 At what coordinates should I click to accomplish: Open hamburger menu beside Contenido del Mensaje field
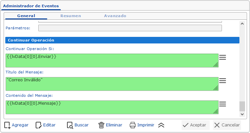[223, 104]
